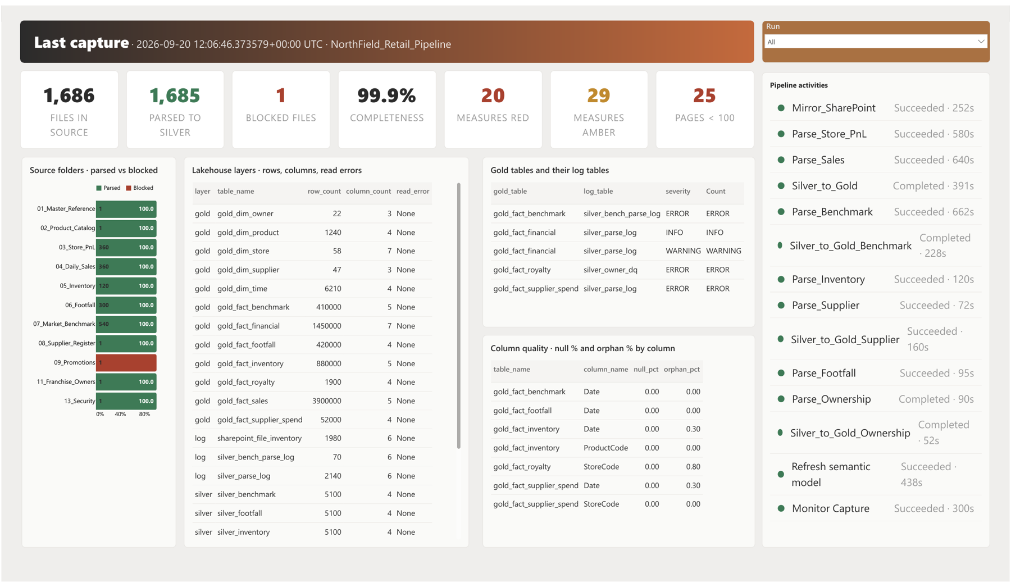This screenshot has width=1011, height=587.
Task: Select the red 09_Promotions blocked bar
Action: point(126,362)
